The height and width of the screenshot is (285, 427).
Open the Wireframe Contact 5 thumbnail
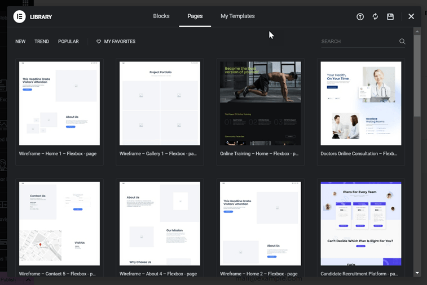click(x=59, y=224)
